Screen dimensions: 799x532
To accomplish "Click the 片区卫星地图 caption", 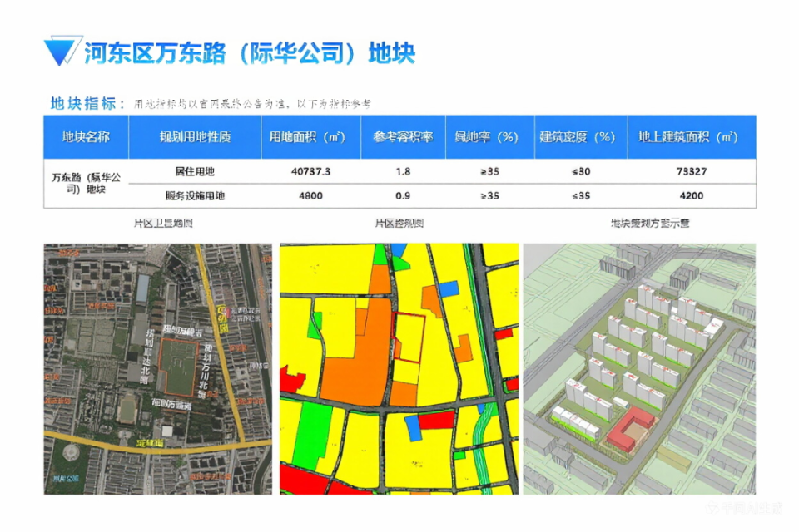I will point(163,223).
